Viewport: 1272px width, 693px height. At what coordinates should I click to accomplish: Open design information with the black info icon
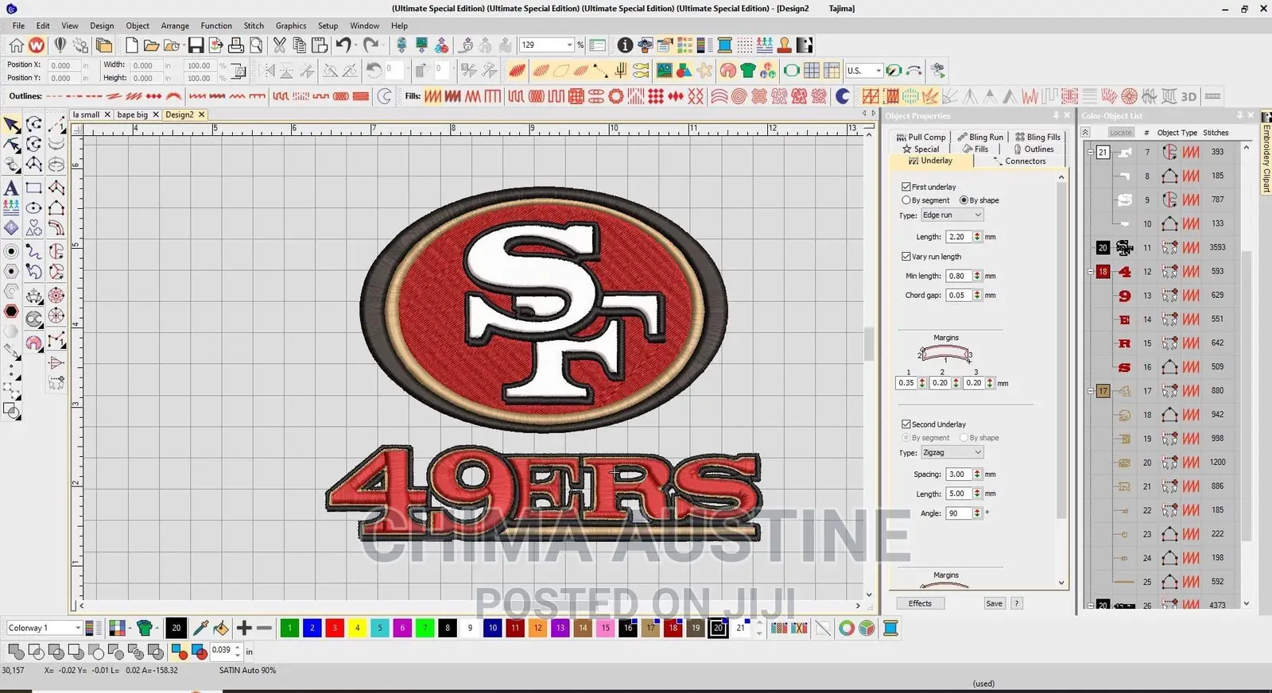pos(625,45)
